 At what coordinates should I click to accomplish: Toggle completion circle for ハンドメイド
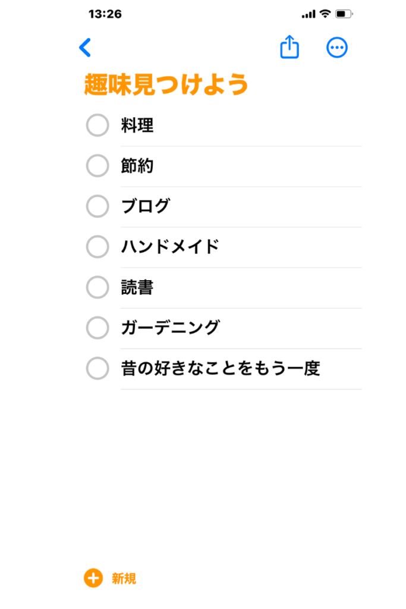point(97,247)
